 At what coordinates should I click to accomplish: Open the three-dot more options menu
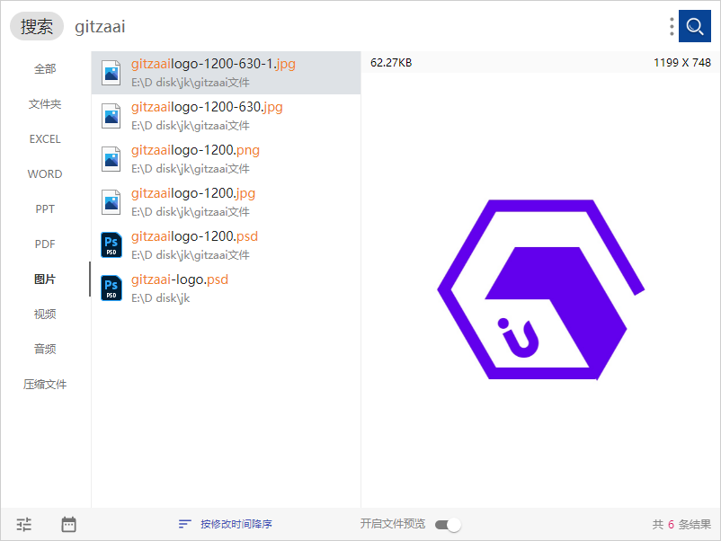672,27
